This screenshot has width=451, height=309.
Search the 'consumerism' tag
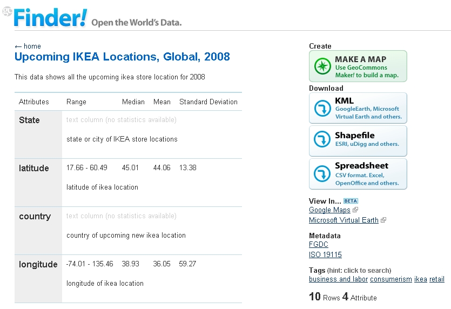coord(391,279)
